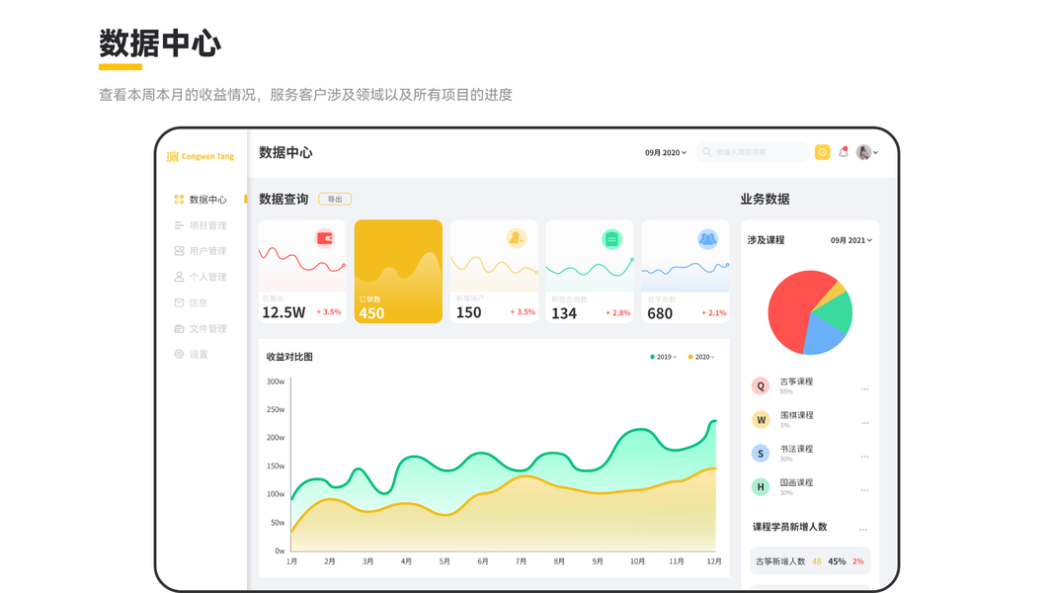The image size is (1054, 593).
Task: Open more options for 围棋课程
Action: click(865, 423)
